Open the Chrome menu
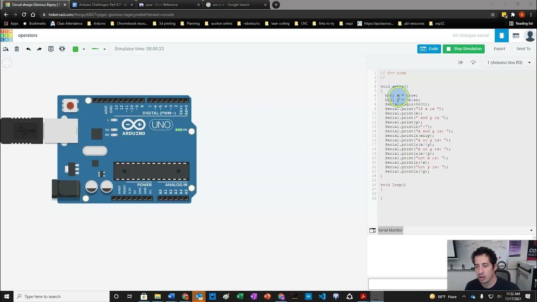This screenshot has width=537, height=302. click(531, 15)
